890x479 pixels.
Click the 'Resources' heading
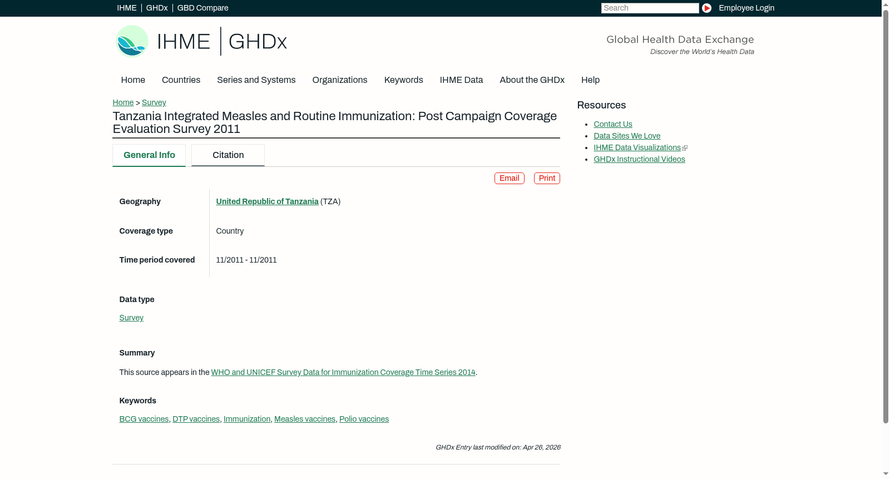(601, 105)
